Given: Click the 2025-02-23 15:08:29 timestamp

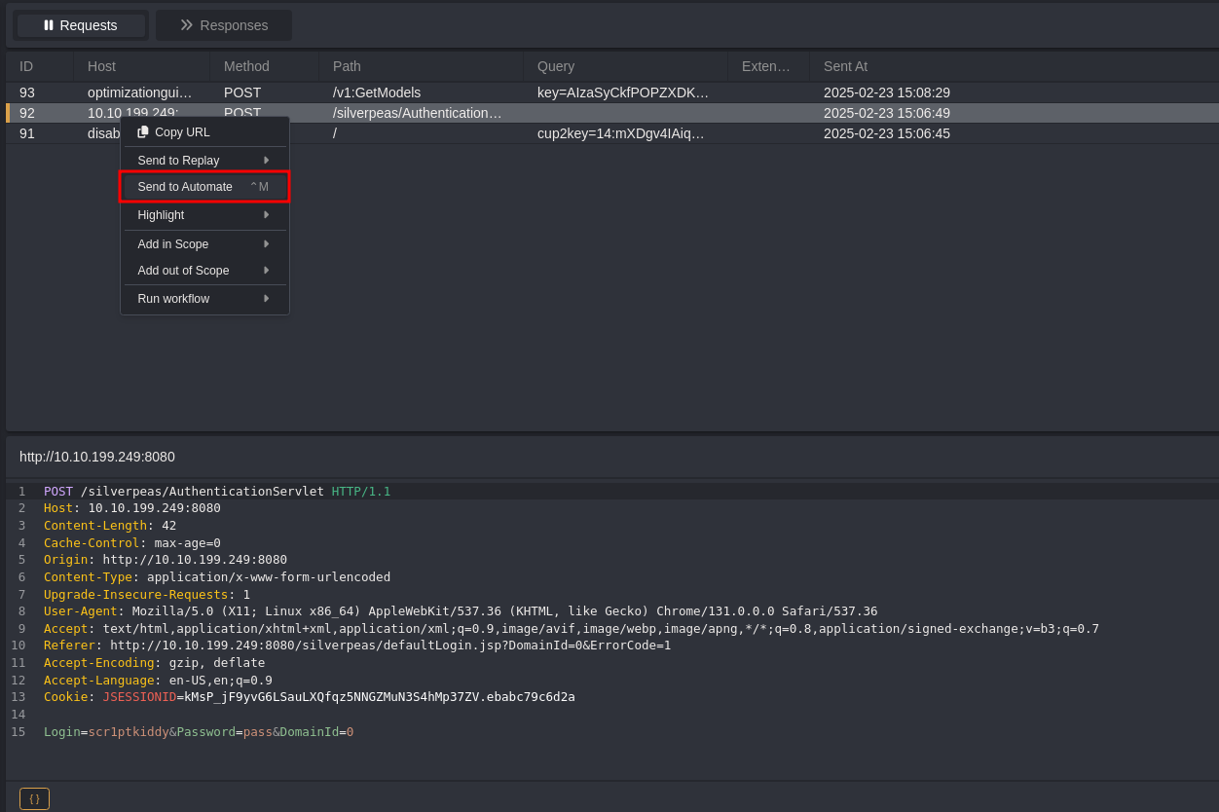Looking at the screenshot, I should pos(887,92).
